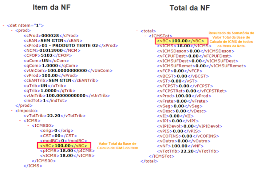
Task: Collapse the det nItem="1" node
Action: click(4, 25)
